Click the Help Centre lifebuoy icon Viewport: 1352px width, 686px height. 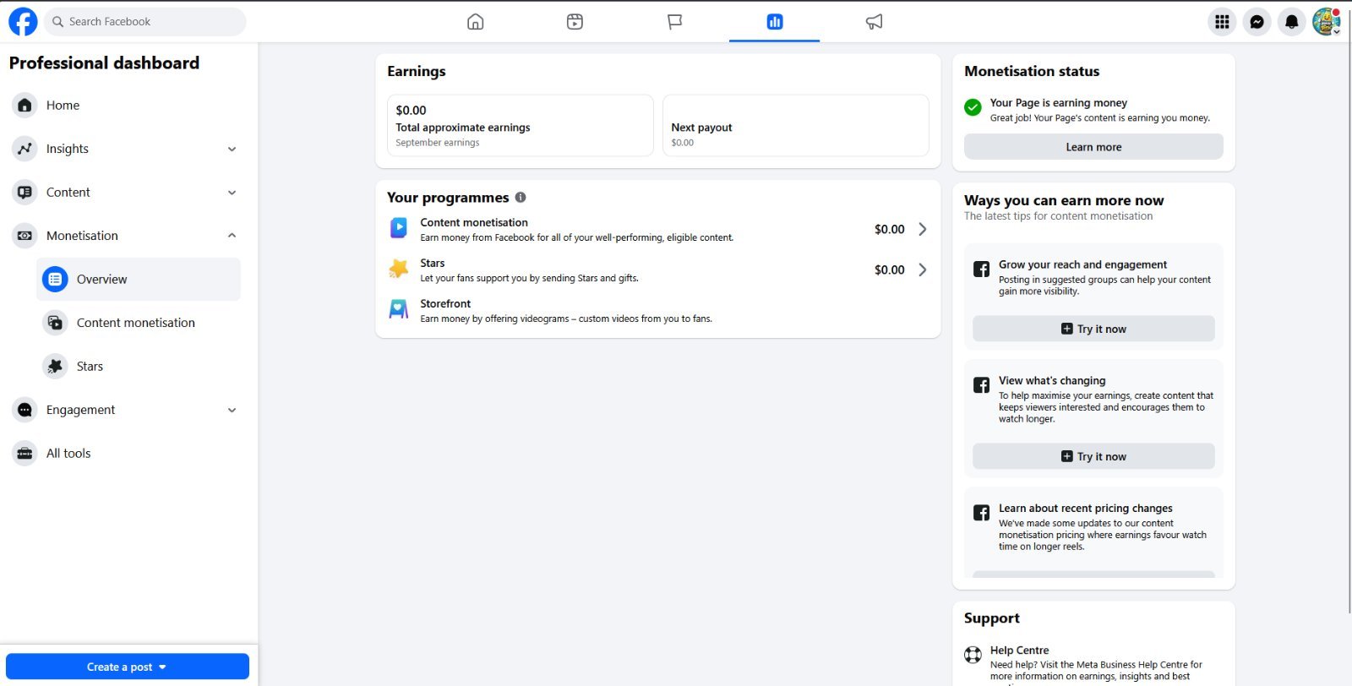(x=973, y=655)
